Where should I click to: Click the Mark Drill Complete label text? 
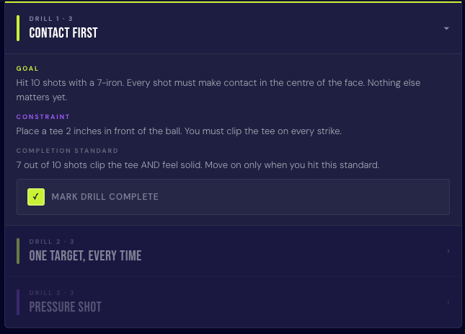point(105,197)
